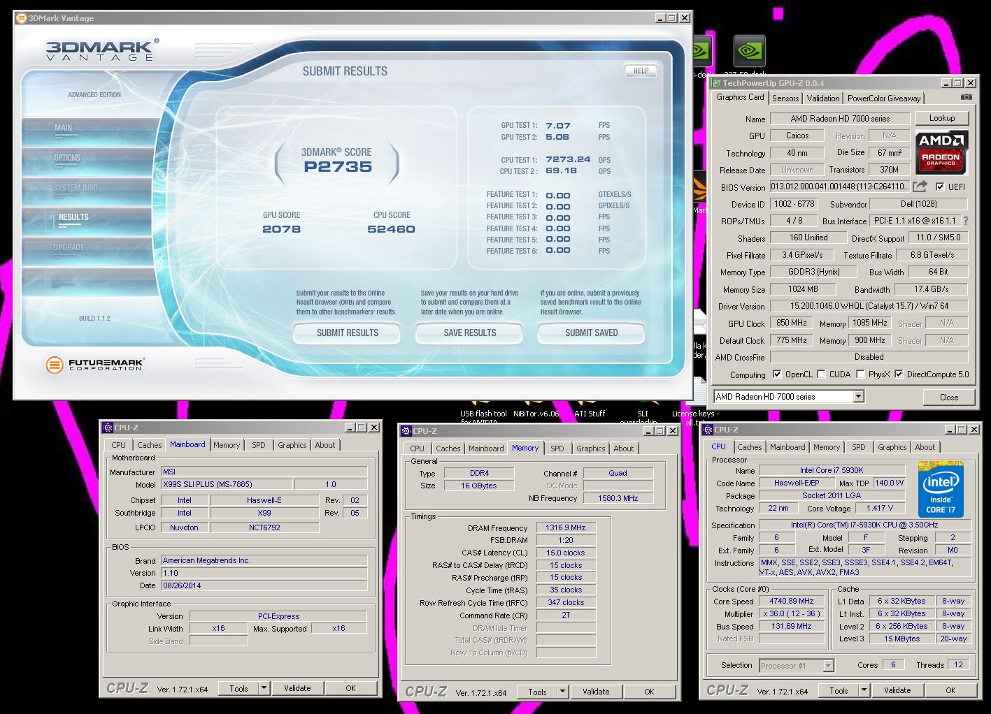Open SPD tab in CPU-Z Memory window
This screenshot has height=714, width=991.
(x=557, y=449)
